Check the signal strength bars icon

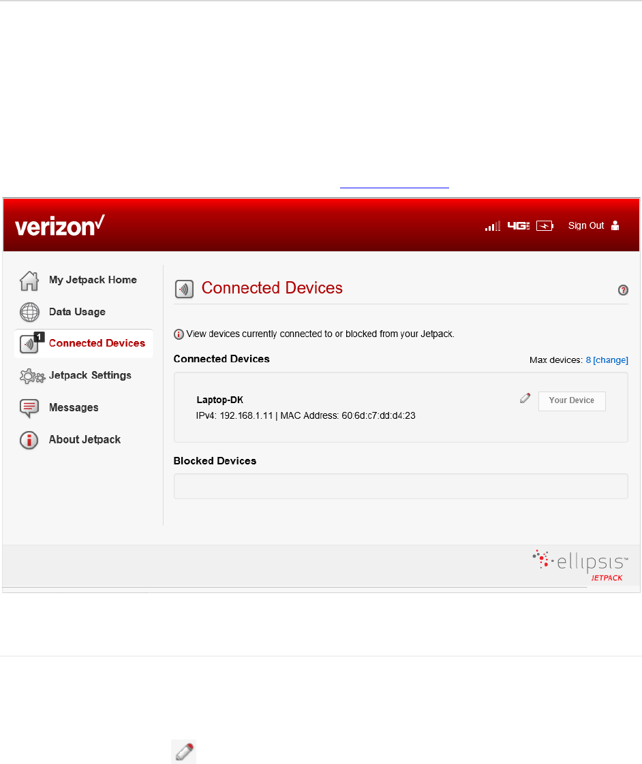coord(493,226)
